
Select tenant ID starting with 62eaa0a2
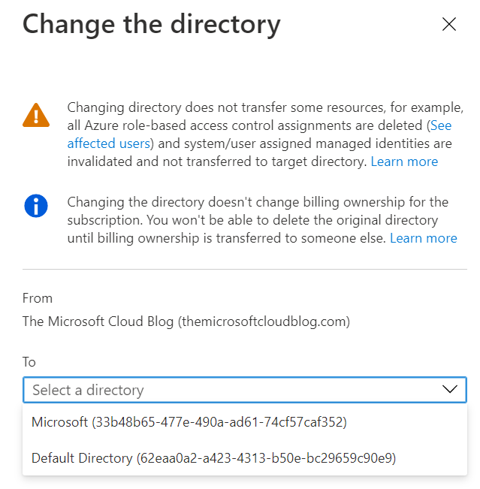click(x=267, y=457)
